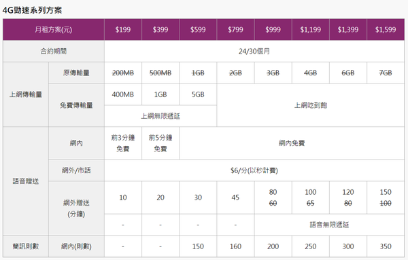Click the '24/30個月' contract period cell
This screenshot has height=260, width=408.
(x=254, y=51)
